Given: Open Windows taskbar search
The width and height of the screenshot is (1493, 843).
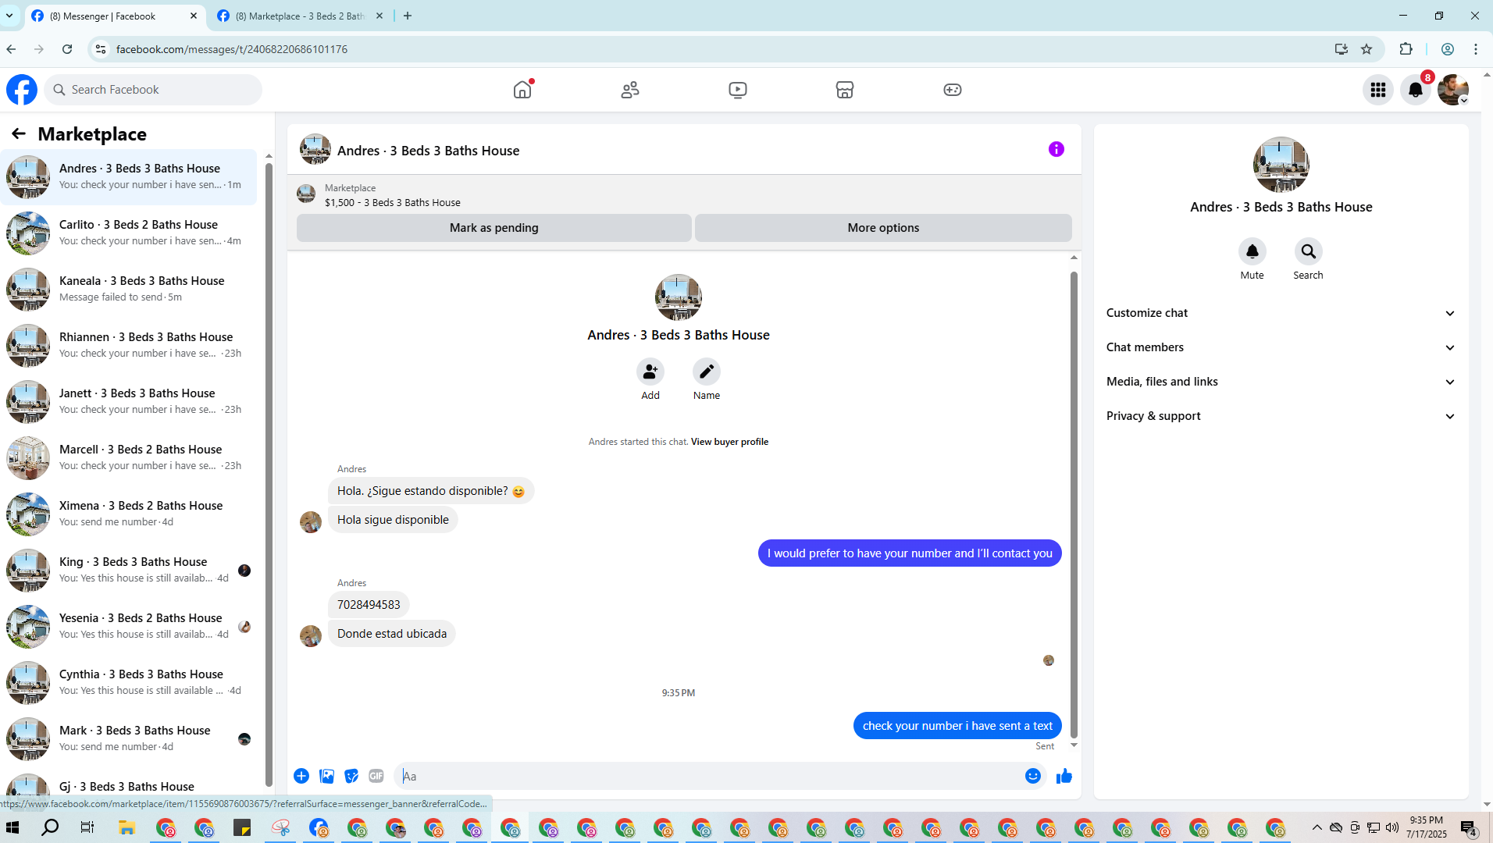Looking at the screenshot, I should click(x=50, y=827).
